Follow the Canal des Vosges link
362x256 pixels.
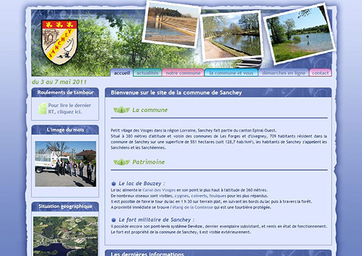pyautogui.click(x=159, y=190)
